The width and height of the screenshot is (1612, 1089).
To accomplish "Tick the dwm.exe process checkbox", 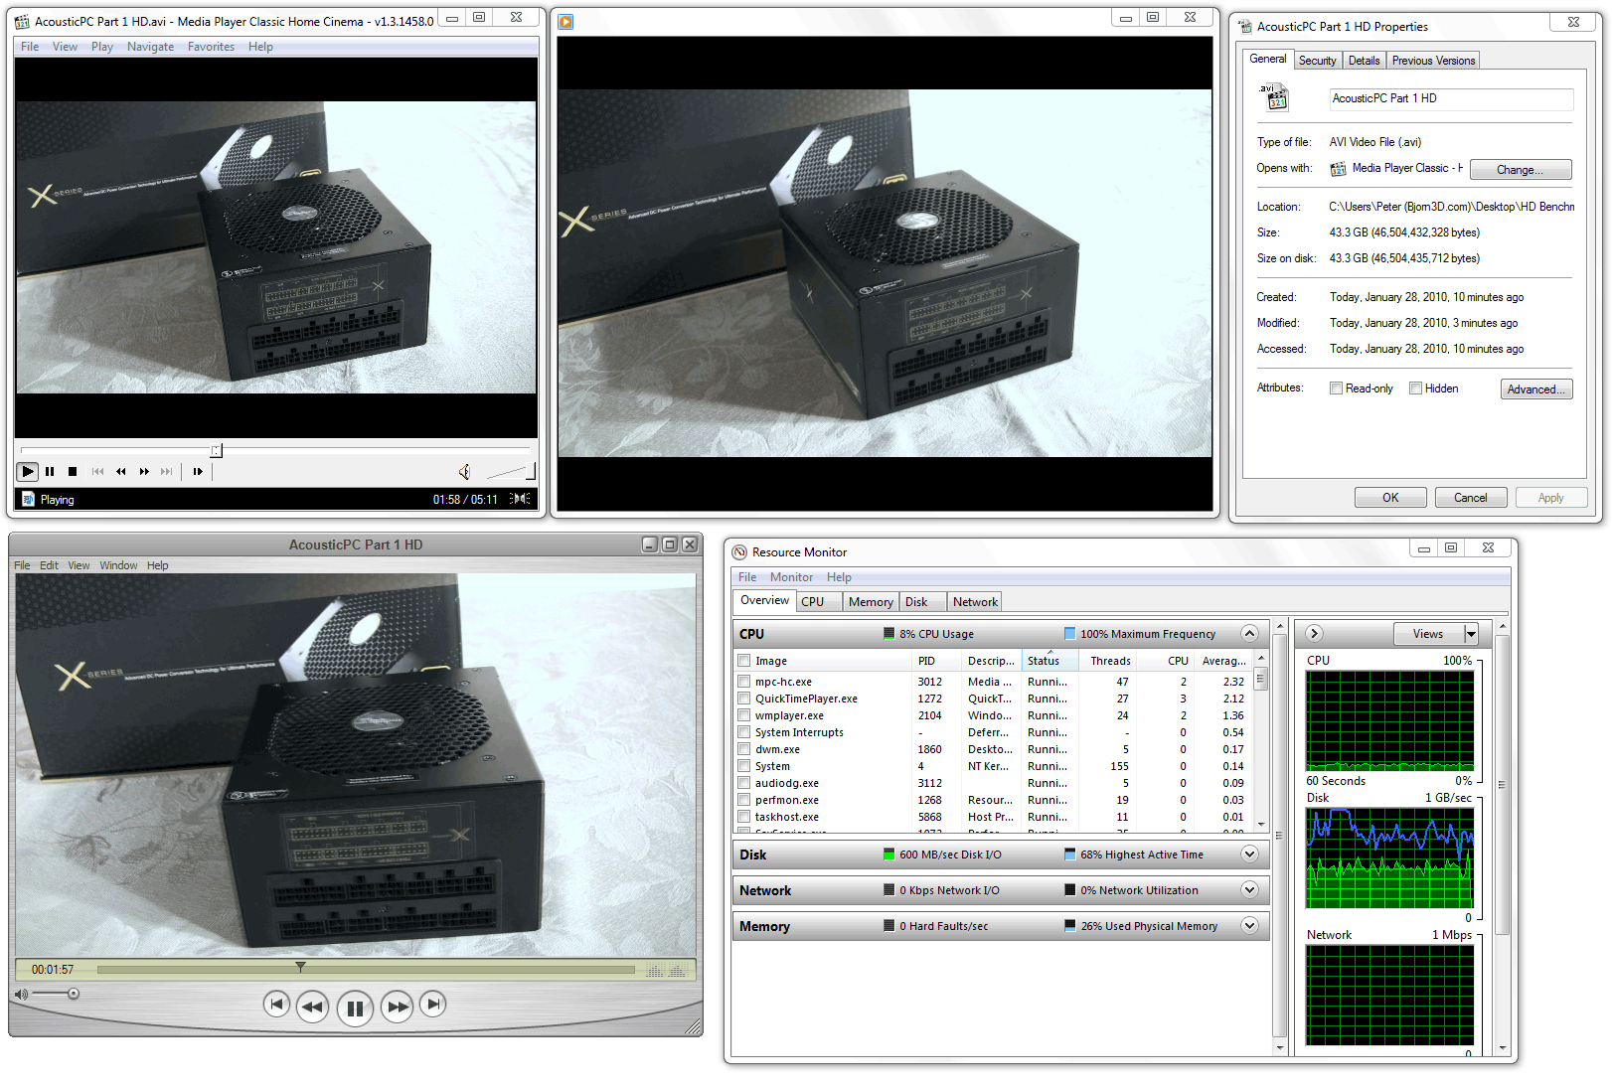I will [743, 749].
